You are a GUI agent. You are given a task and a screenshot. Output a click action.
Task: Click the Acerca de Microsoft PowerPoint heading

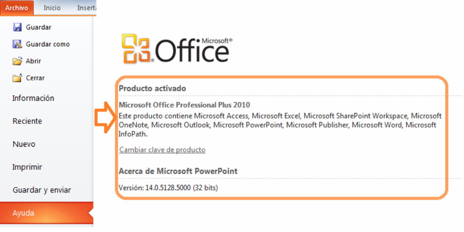pos(178,171)
